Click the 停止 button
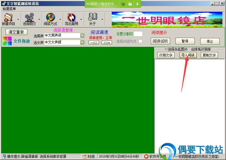Screen dimensions: 226x160 point(210,41)
